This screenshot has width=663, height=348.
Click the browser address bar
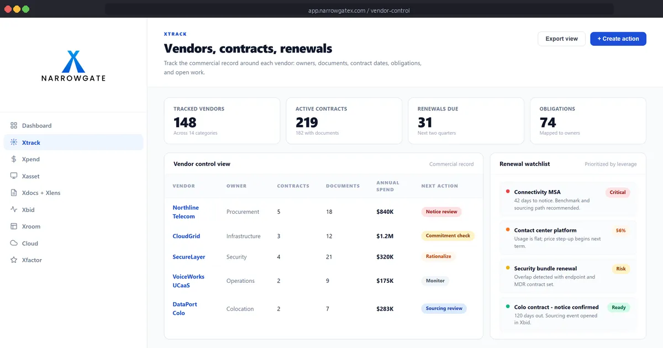click(359, 9)
